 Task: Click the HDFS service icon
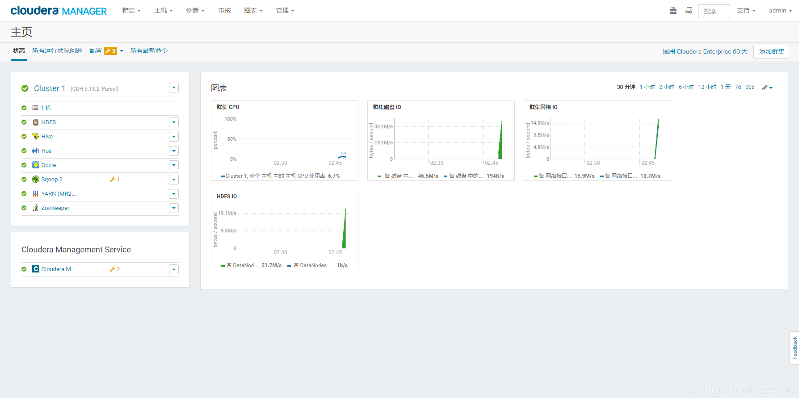36,122
